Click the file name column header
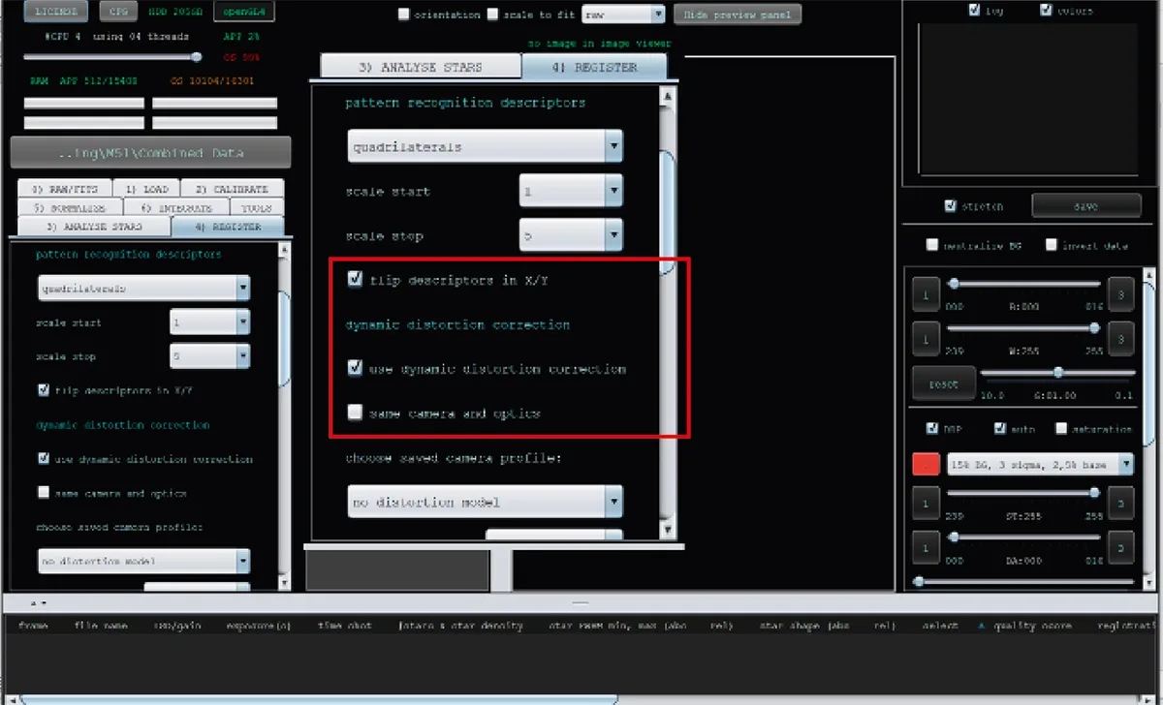This screenshot has height=705, width=1163. click(101, 626)
